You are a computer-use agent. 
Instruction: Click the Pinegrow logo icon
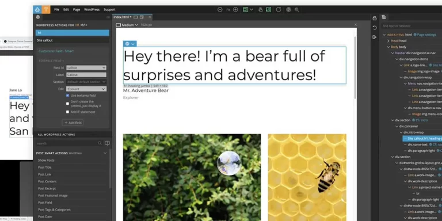[x=37, y=10]
